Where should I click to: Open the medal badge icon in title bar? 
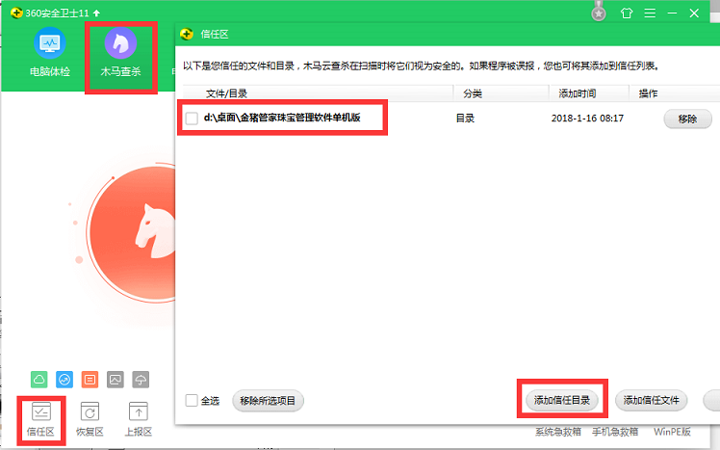tap(599, 12)
